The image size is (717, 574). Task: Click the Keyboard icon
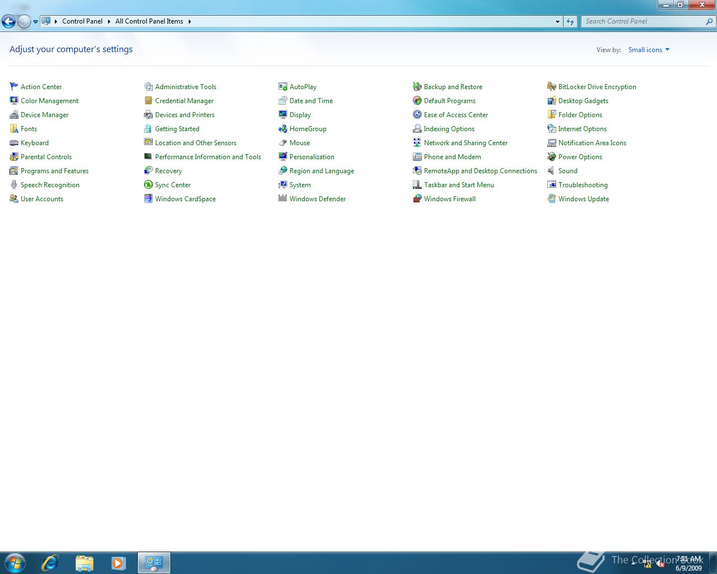click(x=14, y=142)
